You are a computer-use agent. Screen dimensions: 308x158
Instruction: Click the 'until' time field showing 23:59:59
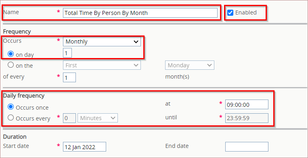pos(247,118)
